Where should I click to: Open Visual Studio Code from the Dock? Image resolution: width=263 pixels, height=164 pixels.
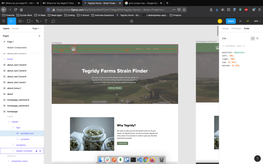(140, 160)
